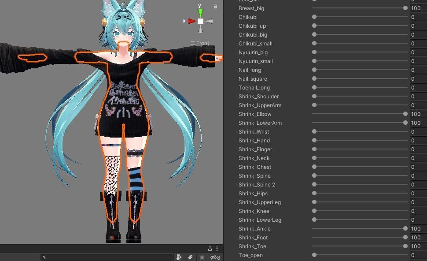Toggle hidden packages visibility eye icon

click(215, 257)
